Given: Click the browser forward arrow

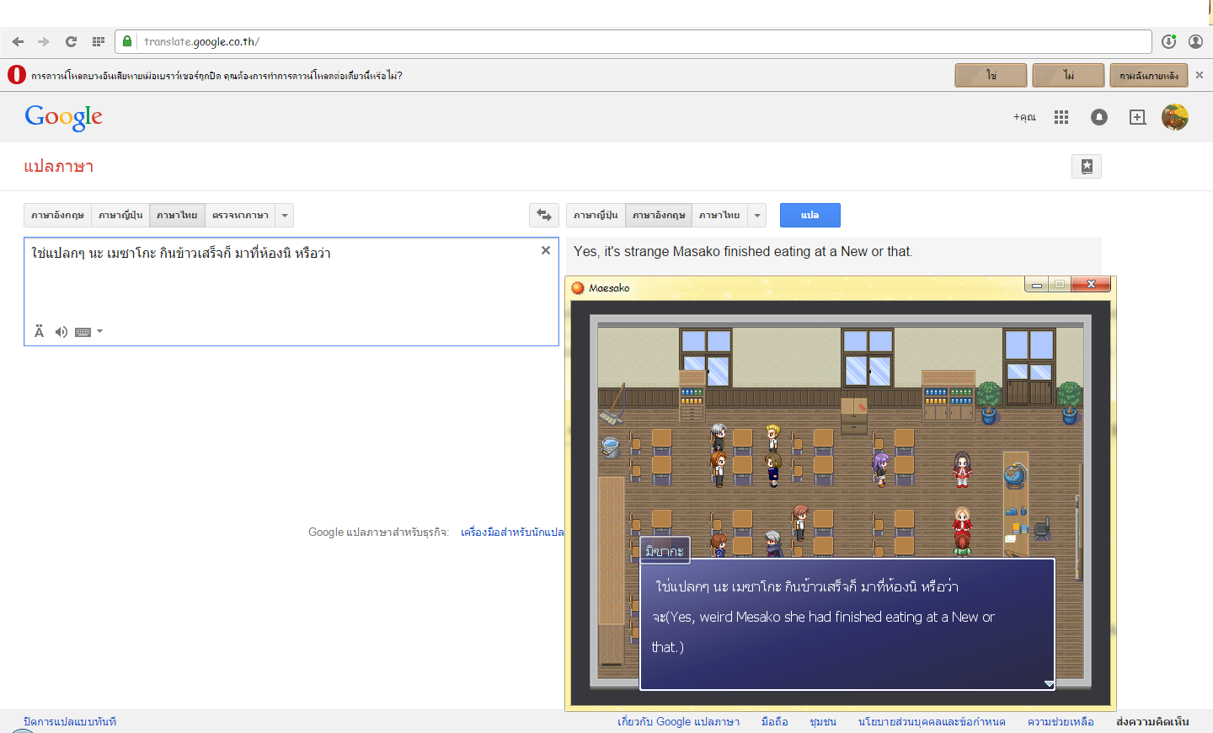Looking at the screenshot, I should point(44,41).
